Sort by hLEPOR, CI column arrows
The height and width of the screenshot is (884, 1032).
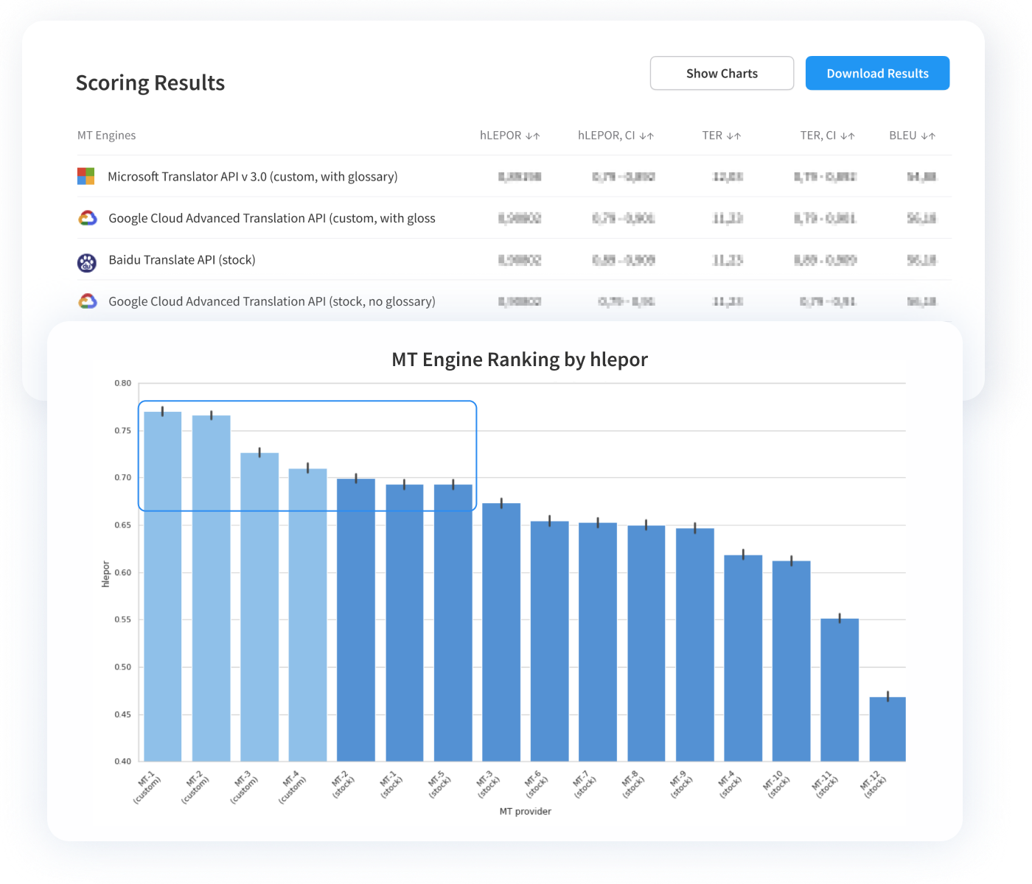(x=646, y=136)
